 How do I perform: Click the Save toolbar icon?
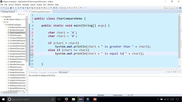6,8
